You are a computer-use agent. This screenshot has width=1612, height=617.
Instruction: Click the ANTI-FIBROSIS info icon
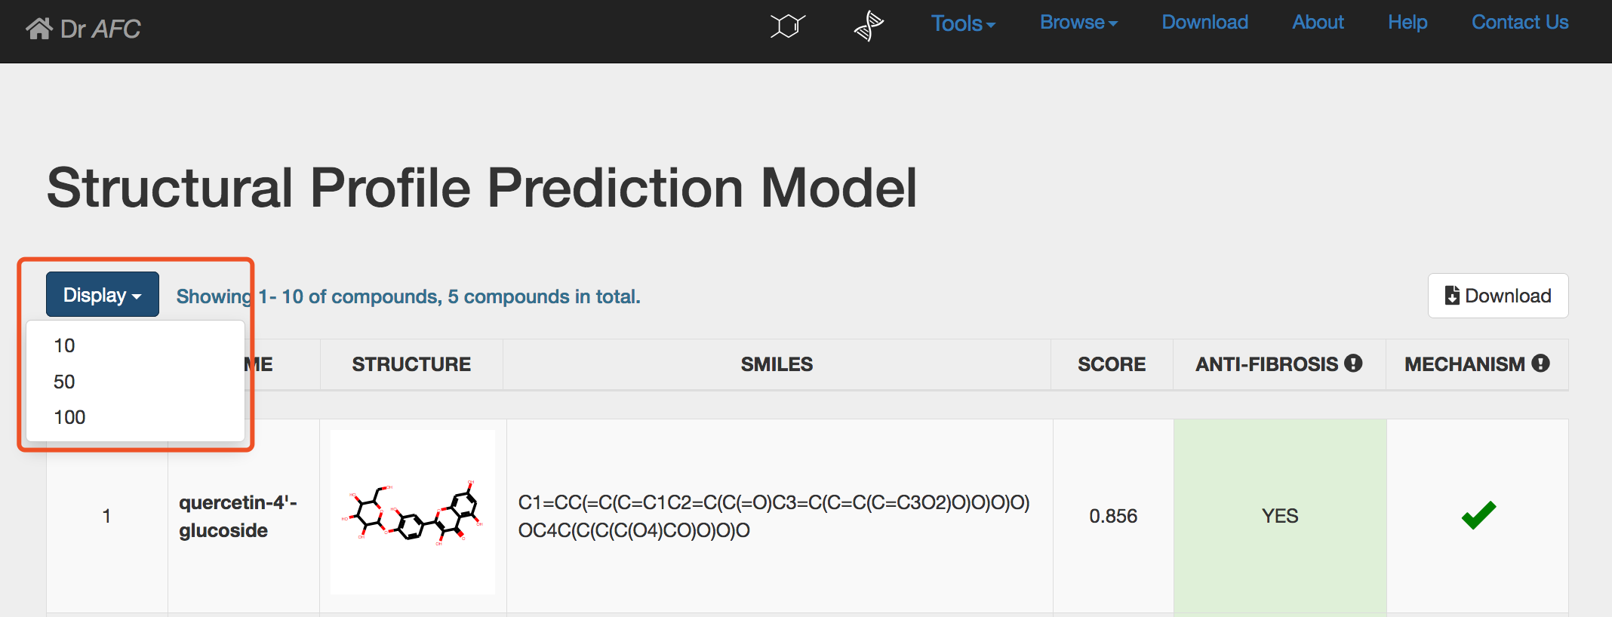[x=1354, y=364]
